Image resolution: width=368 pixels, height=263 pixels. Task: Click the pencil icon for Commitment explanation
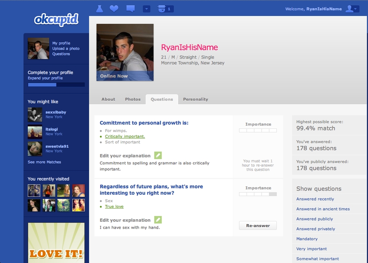click(x=158, y=155)
